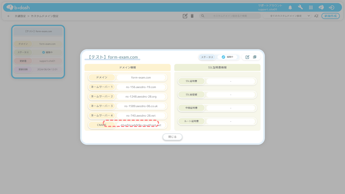
Task: Click the 新規作成 button
Action: coord(330,16)
